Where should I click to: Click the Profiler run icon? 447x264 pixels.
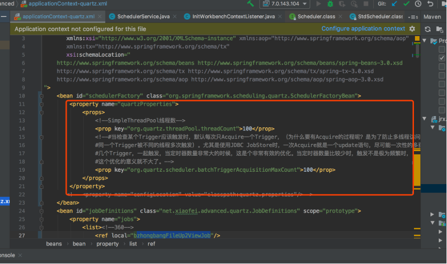coord(354,4)
